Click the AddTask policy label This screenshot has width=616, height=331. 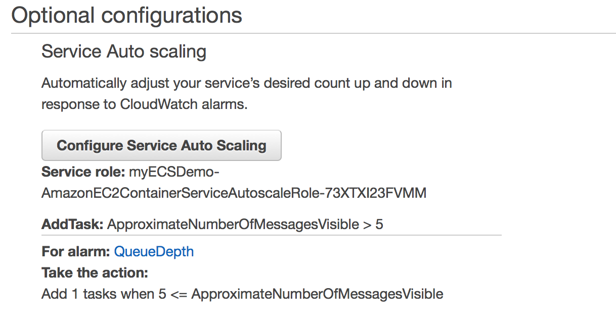coord(73,224)
